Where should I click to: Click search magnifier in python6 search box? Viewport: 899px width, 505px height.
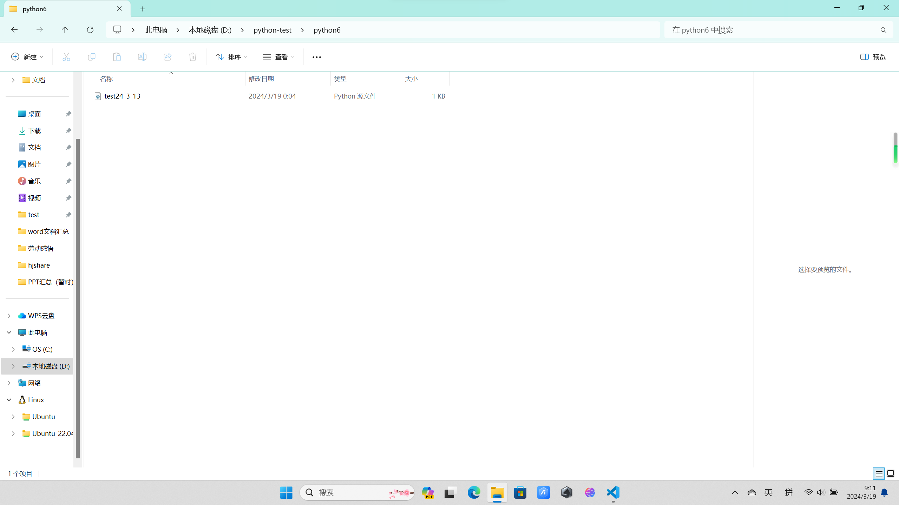(x=883, y=30)
